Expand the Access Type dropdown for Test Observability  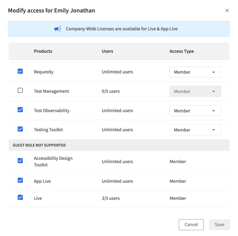tap(195, 111)
